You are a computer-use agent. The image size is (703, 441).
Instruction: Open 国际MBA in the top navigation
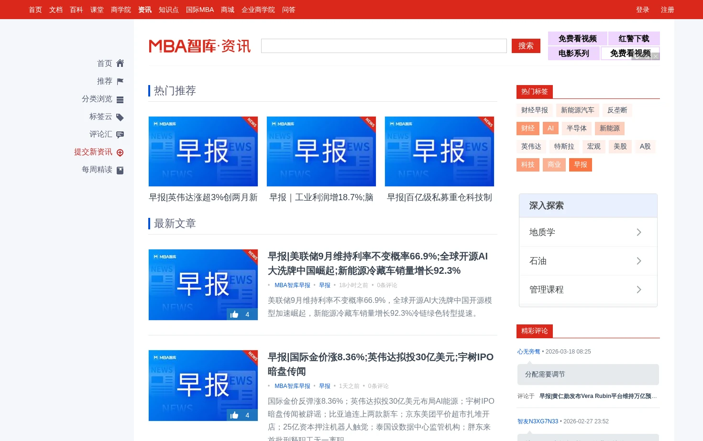click(200, 10)
